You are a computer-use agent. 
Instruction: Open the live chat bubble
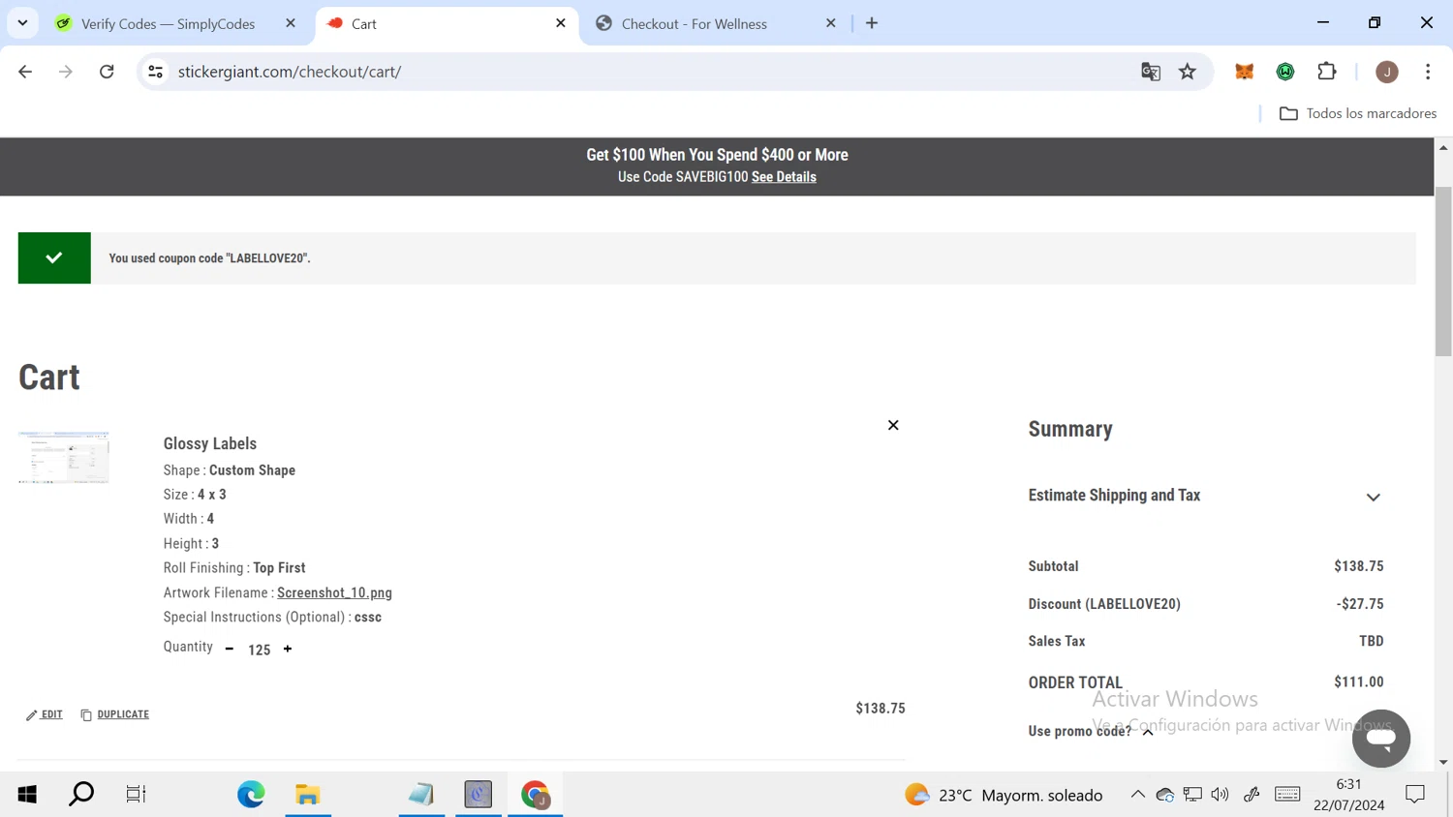coord(1381,739)
